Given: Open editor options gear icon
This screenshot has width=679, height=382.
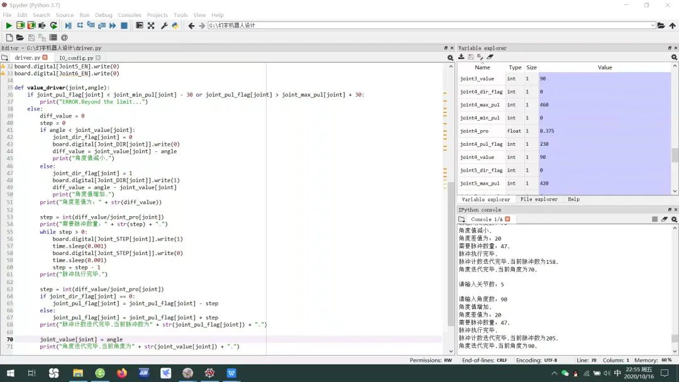Looking at the screenshot, I should coord(450,58).
